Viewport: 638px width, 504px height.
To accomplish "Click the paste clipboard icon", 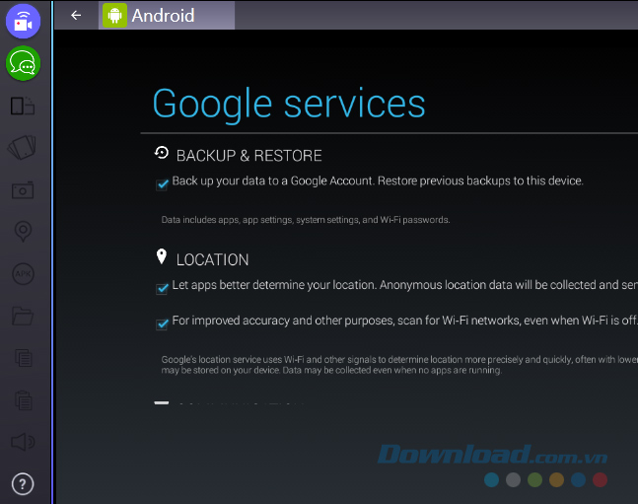I will tap(24, 400).
